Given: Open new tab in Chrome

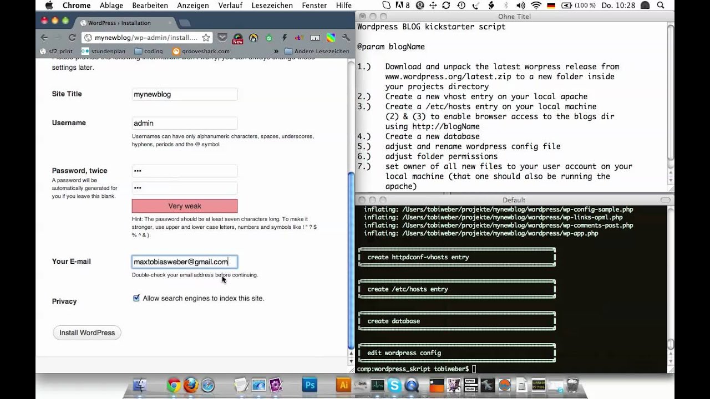Looking at the screenshot, I should pyautogui.click(x=185, y=23).
